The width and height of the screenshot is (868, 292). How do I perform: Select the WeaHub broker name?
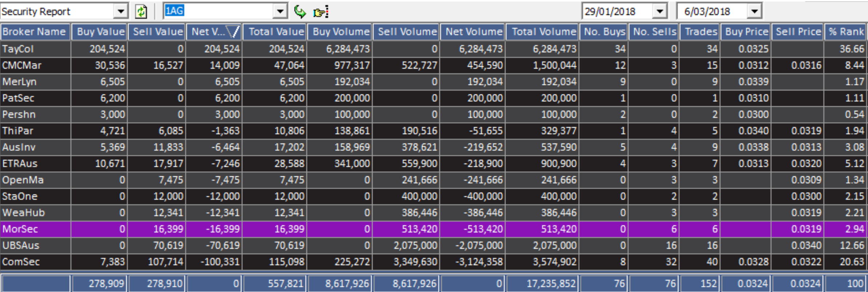[x=23, y=212]
